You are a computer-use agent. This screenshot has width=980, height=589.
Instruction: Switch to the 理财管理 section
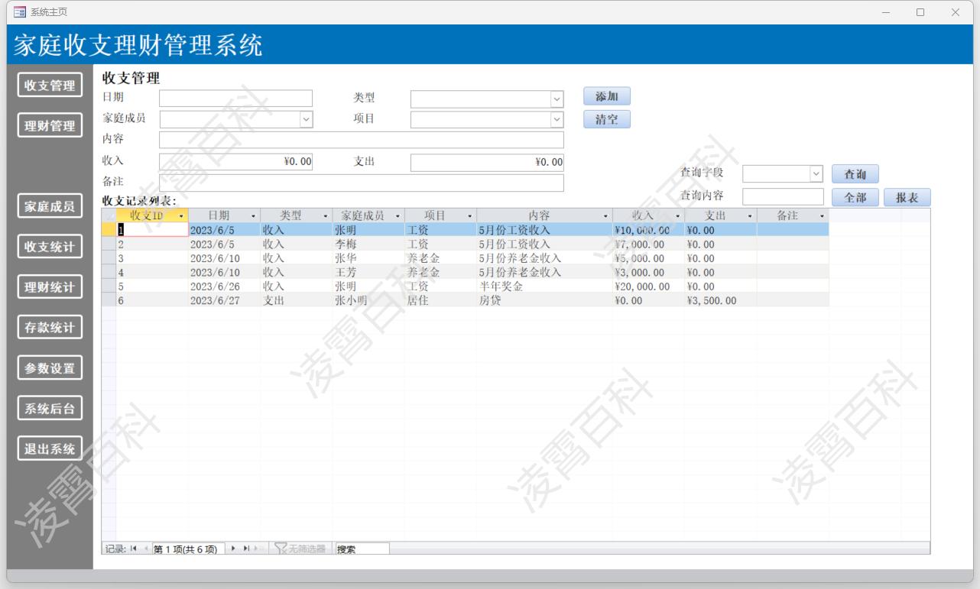click(x=49, y=125)
